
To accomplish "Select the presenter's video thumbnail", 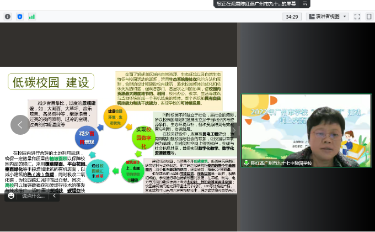I will [x=306, y=130].
